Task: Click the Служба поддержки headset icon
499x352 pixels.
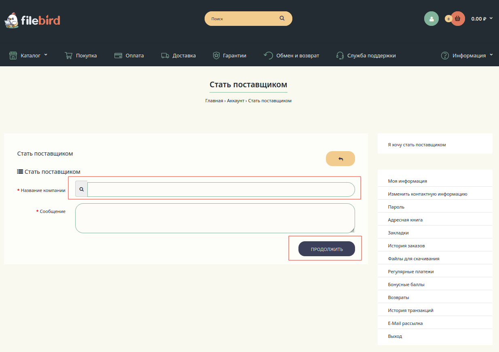Action: click(340, 56)
